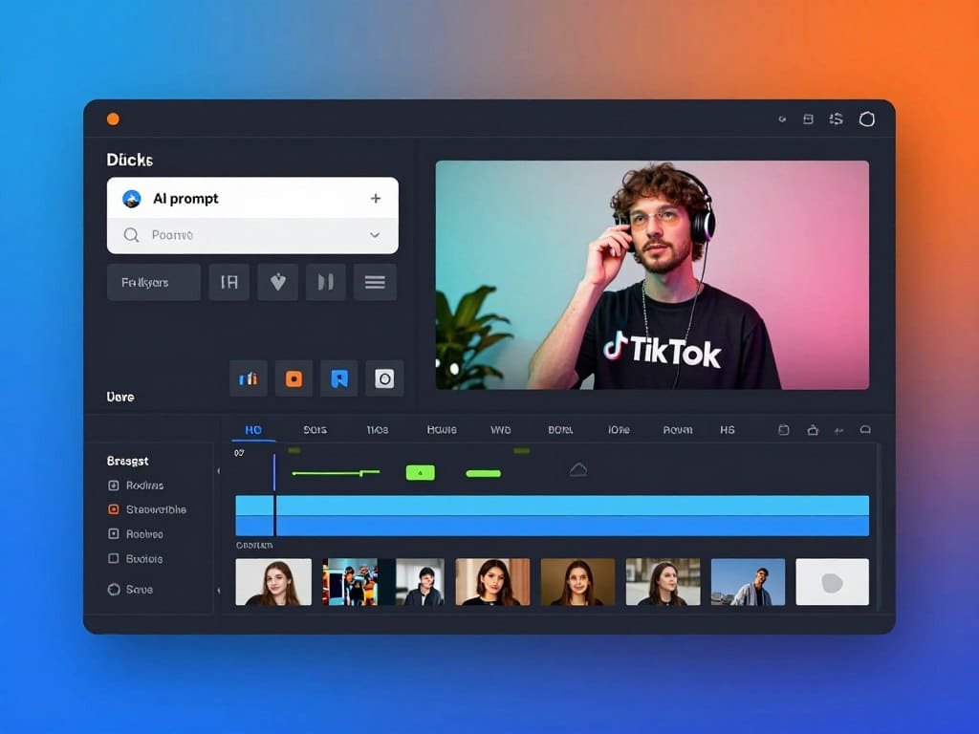979x734 pixels.
Task: Toggle the Rodires checkbox
Action: (x=114, y=485)
